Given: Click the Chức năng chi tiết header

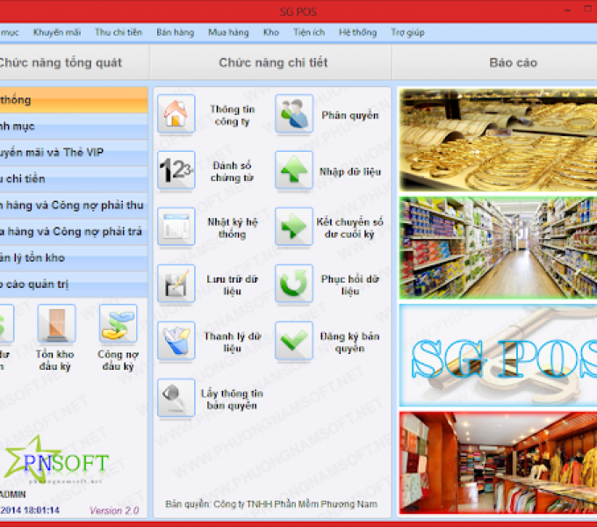Looking at the screenshot, I should pyautogui.click(x=273, y=63).
